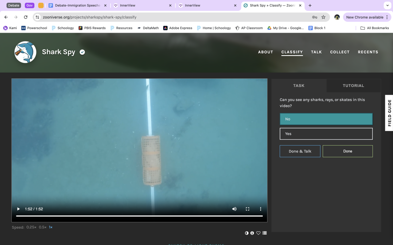Open the Recents section
The image size is (393, 245).
(368, 52)
